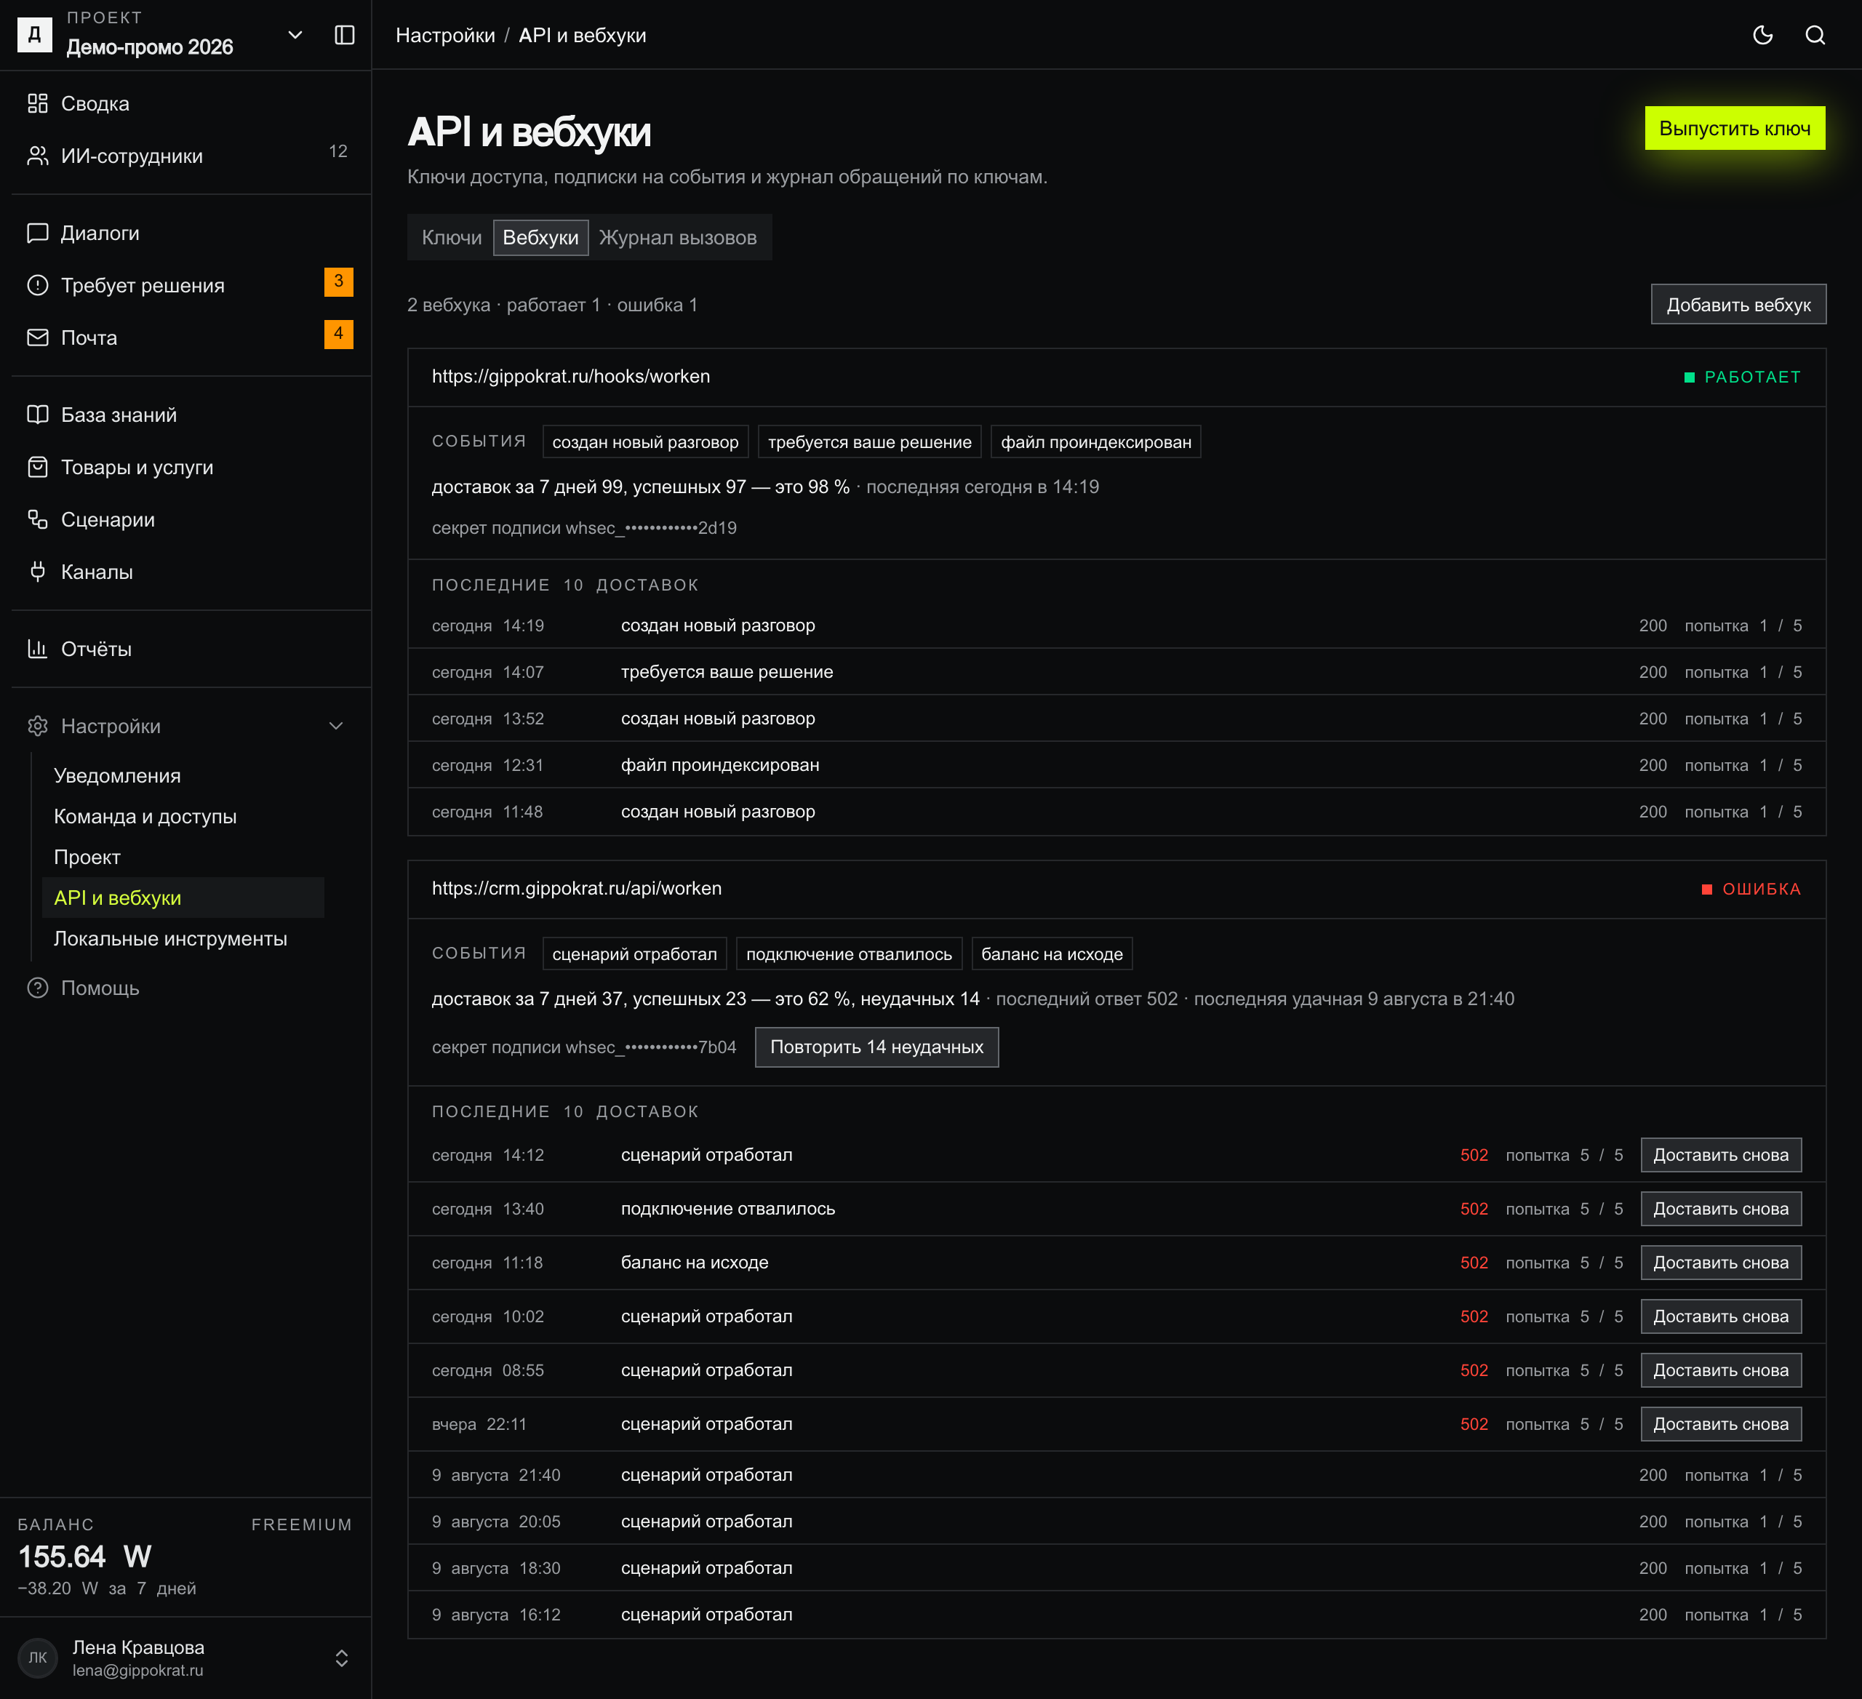This screenshot has height=1699, width=1862.
Task: Click the Почта envelope icon
Action: tap(38, 338)
